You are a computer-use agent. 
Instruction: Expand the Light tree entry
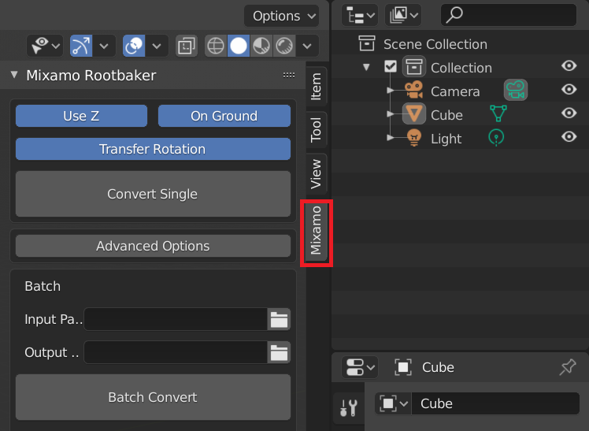pos(390,138)
